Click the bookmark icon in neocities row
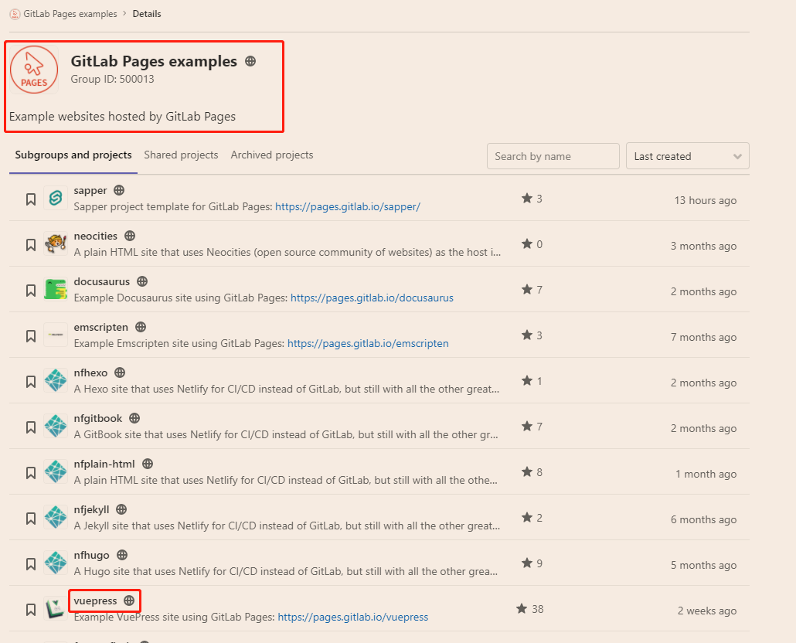 [31, 245]
